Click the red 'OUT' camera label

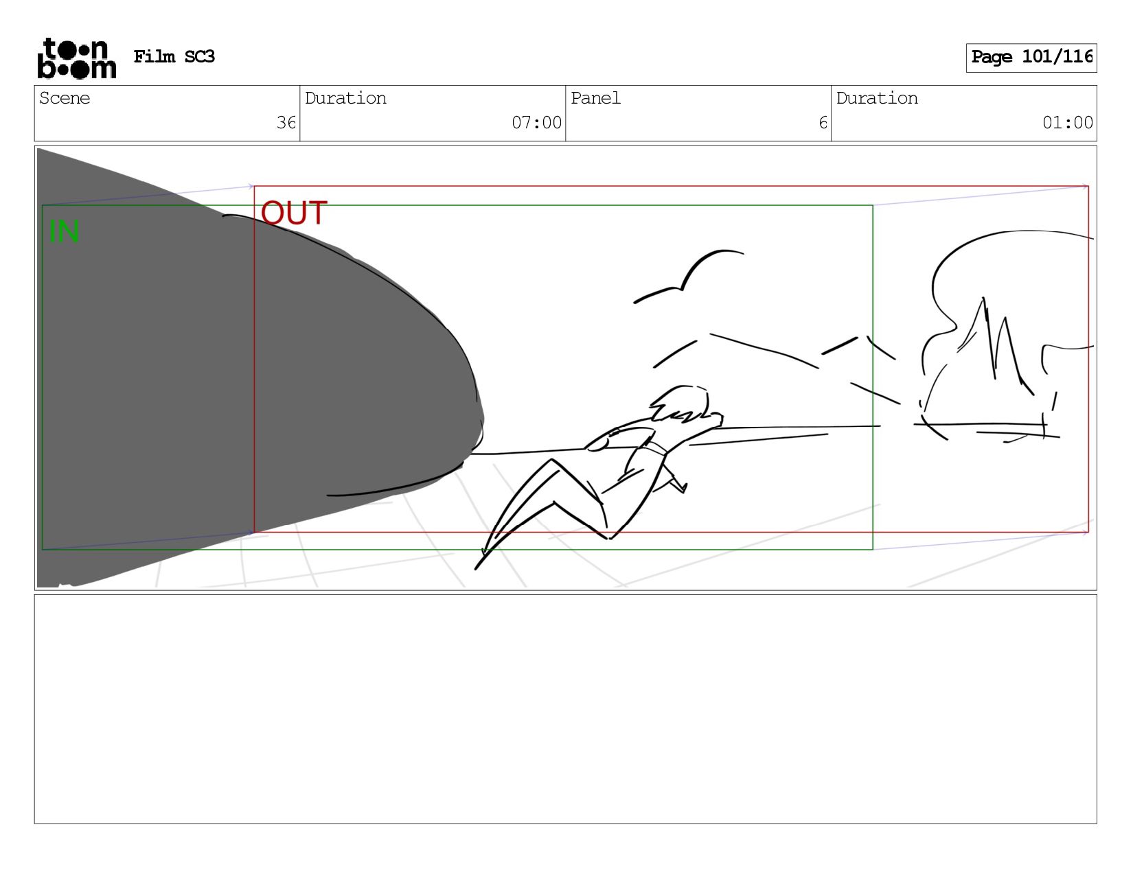pyautogui.click(x=294, y=213)
